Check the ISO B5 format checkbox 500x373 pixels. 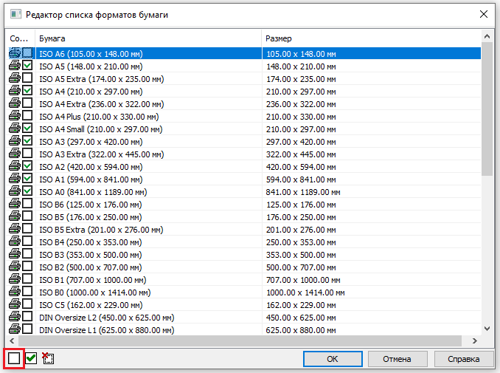[27, 216]
